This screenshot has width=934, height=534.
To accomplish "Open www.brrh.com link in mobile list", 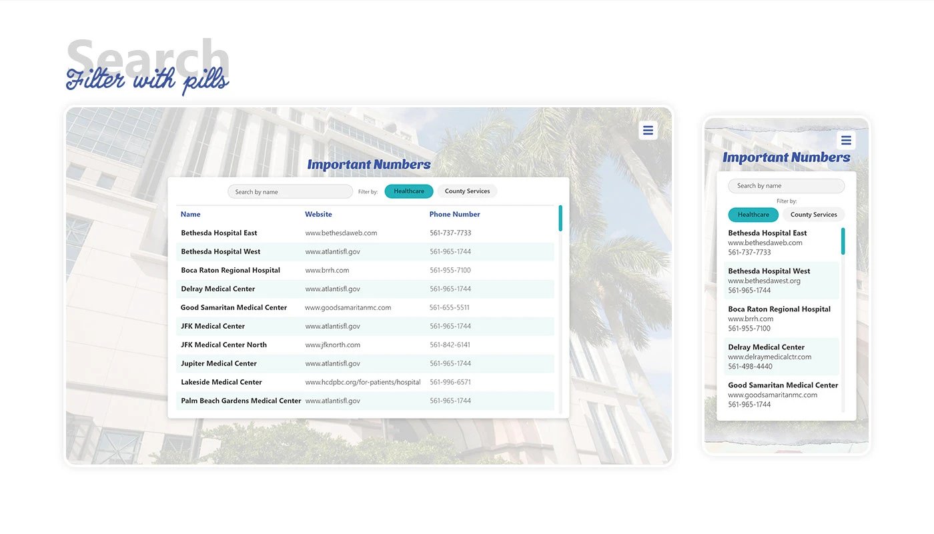I will [751, 319].
